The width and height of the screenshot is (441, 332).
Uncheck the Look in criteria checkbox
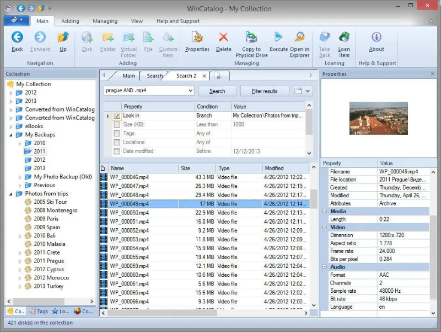pos(117,116)
